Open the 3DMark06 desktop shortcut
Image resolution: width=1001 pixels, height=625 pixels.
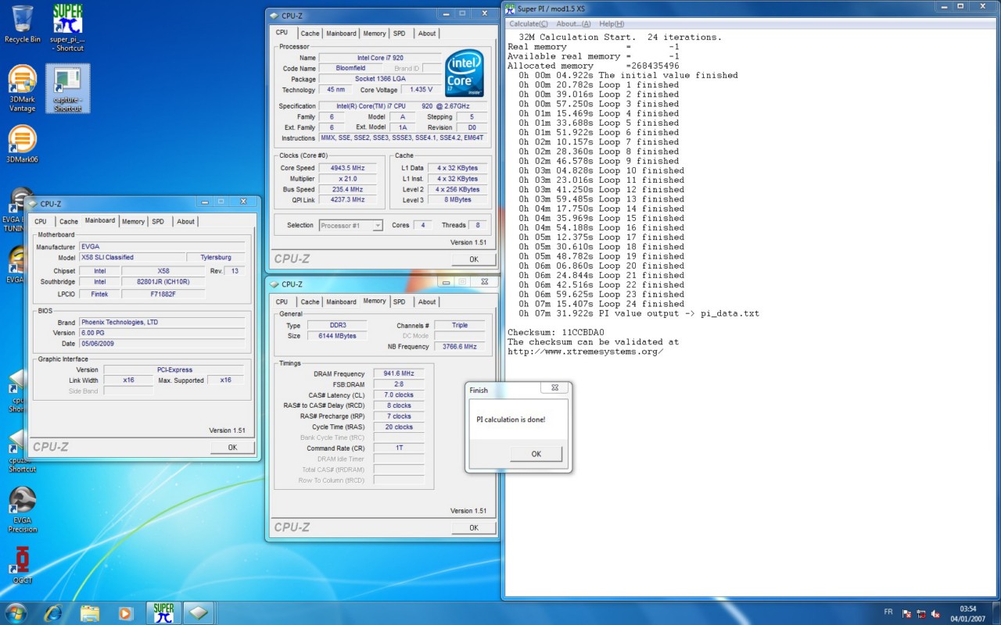(23, 144)
